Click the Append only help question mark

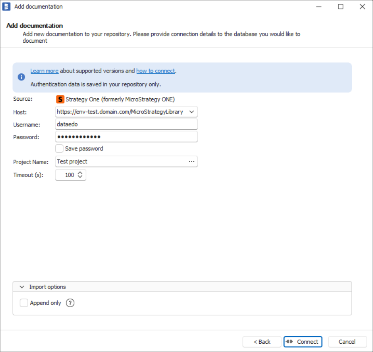(x=70, y=303)
